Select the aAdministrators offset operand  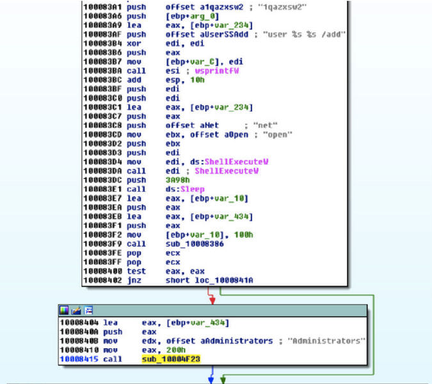(237, 340)
